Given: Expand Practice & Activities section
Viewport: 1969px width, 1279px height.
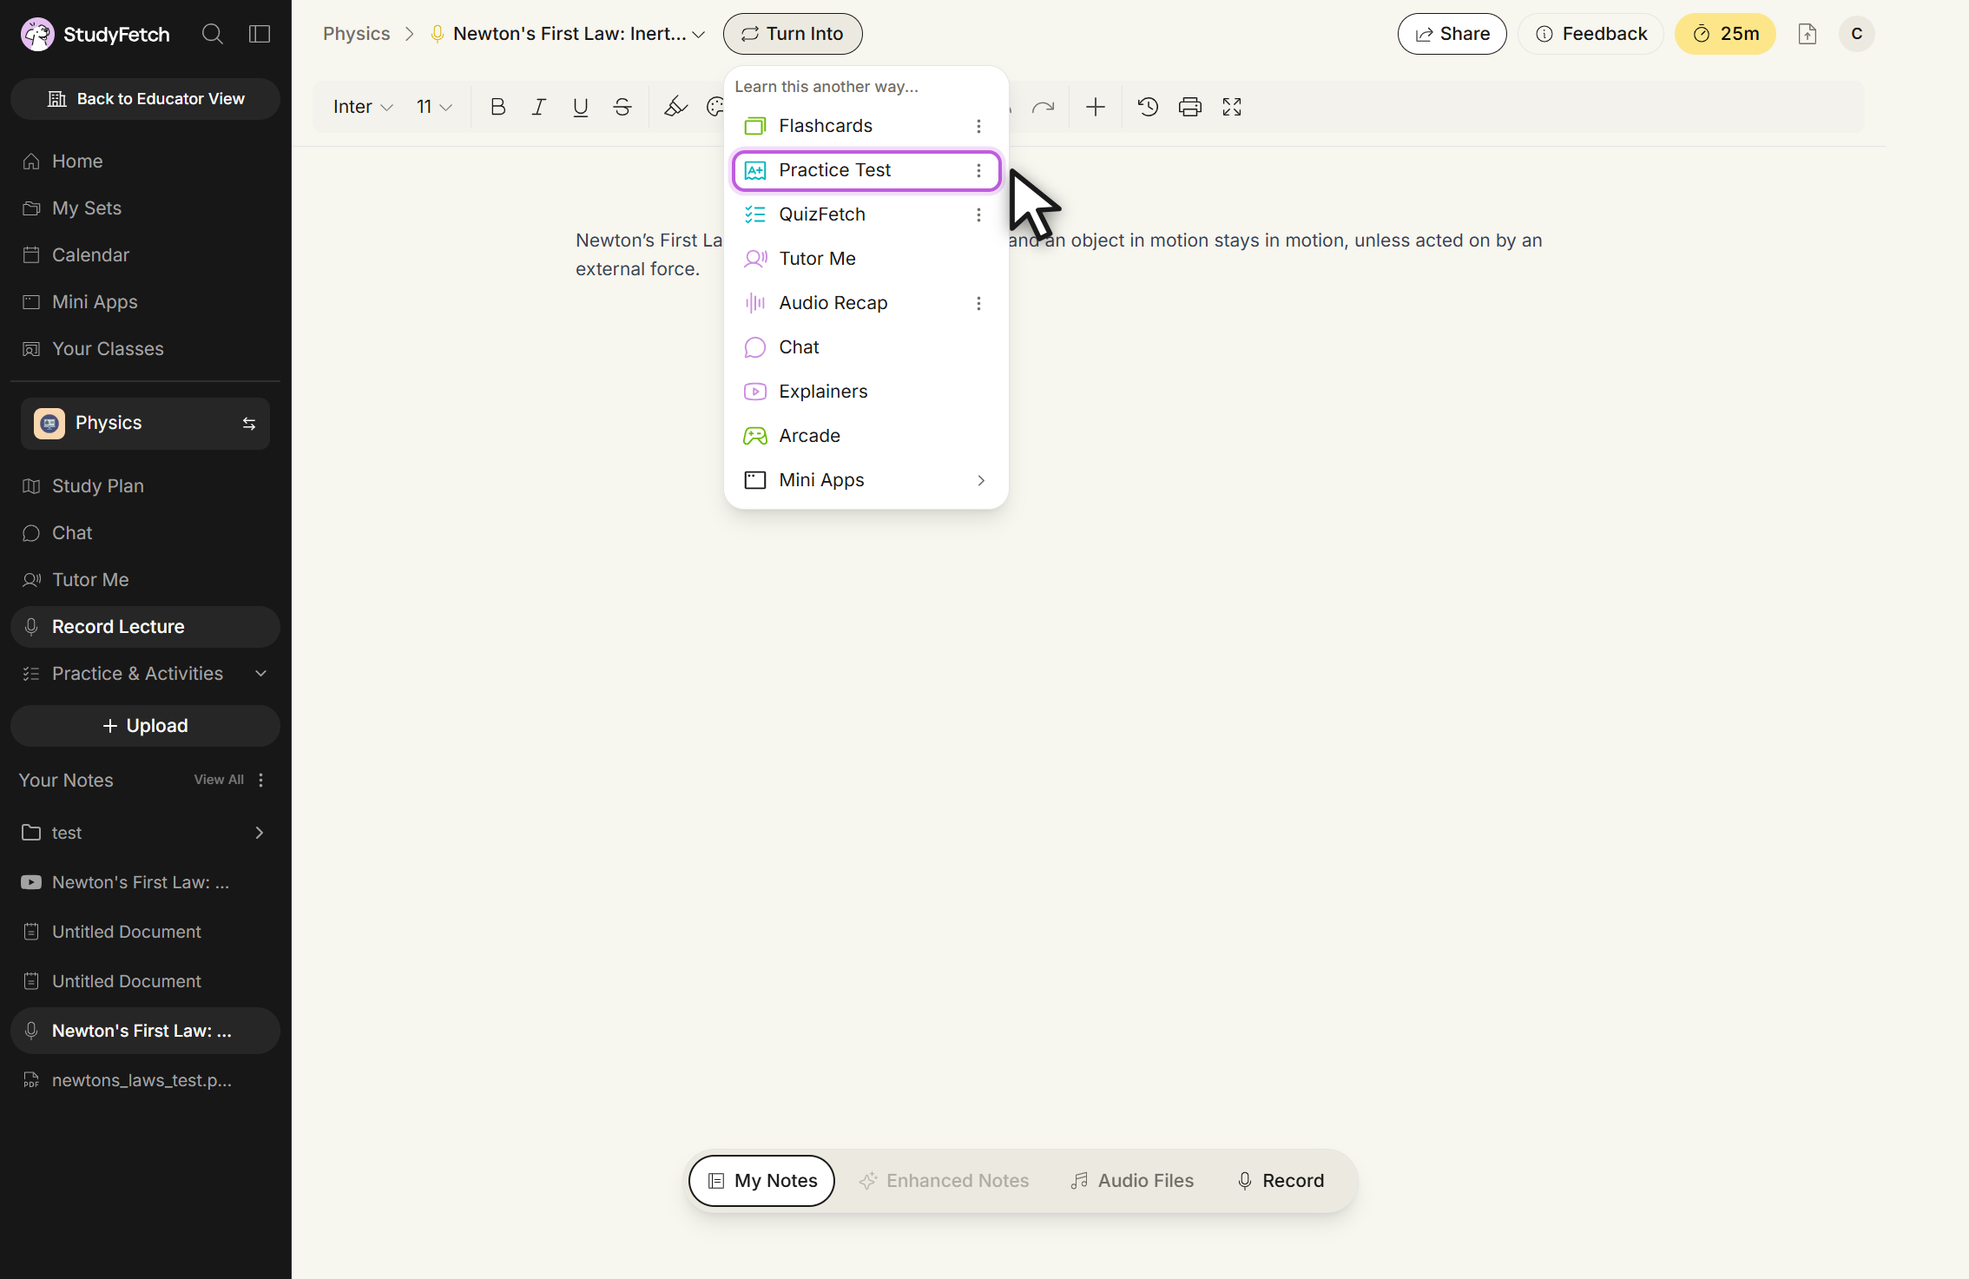Looking at the screenshot, I should [x=145, y=674].
